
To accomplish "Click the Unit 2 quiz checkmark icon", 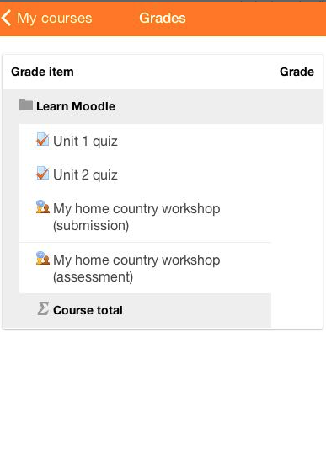I will pos(42,173).
